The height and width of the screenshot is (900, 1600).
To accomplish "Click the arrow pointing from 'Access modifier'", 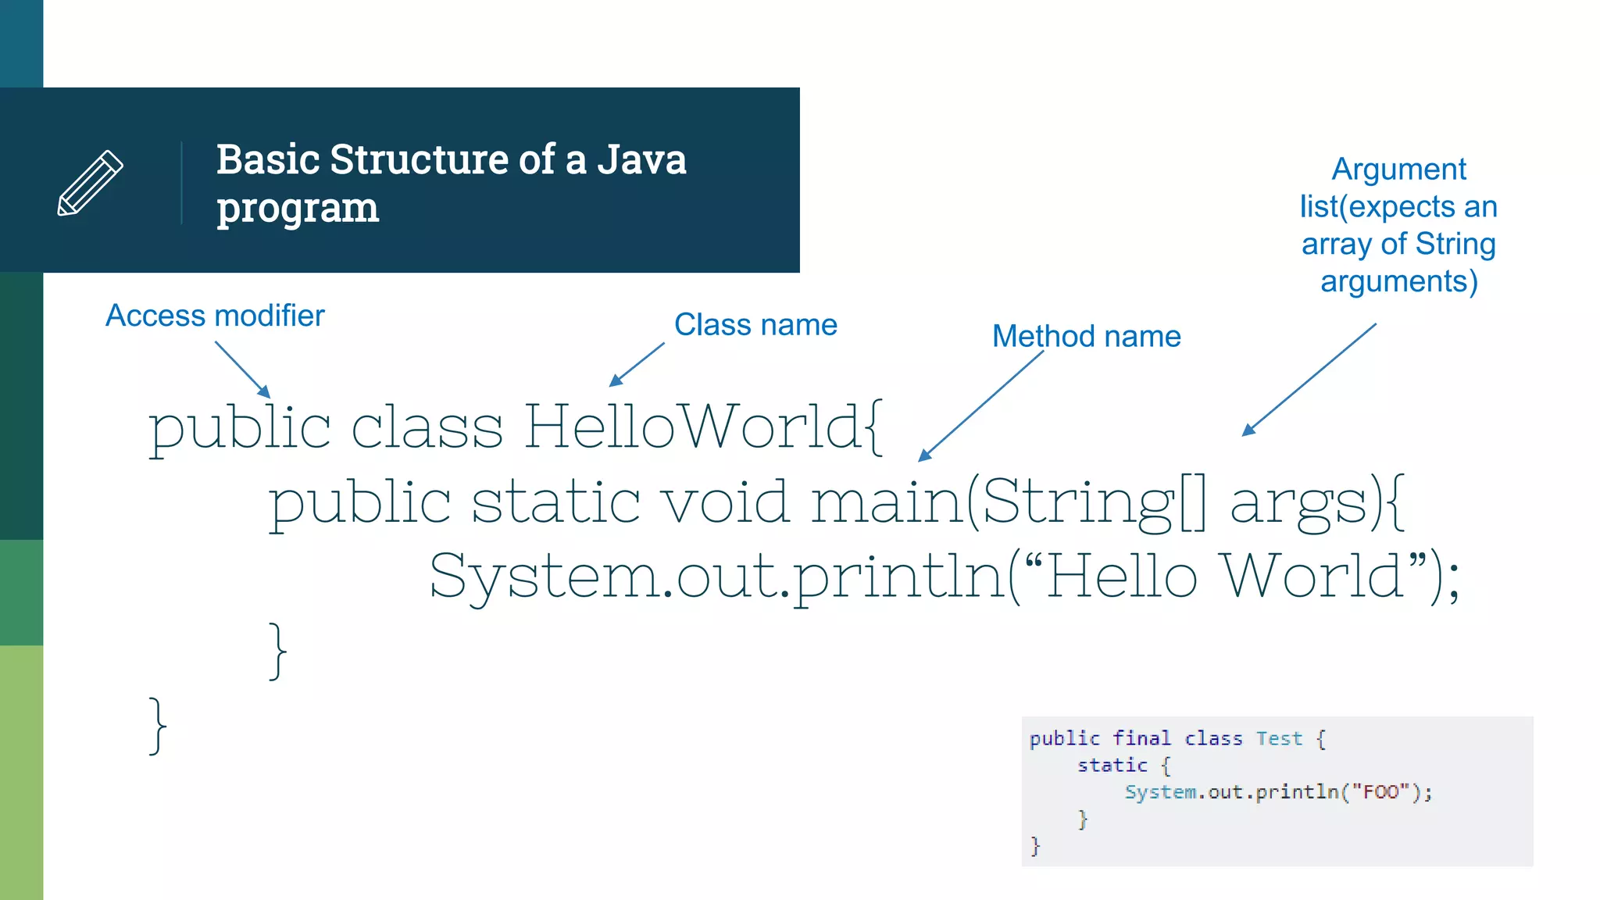I will [x=242, y=369].
